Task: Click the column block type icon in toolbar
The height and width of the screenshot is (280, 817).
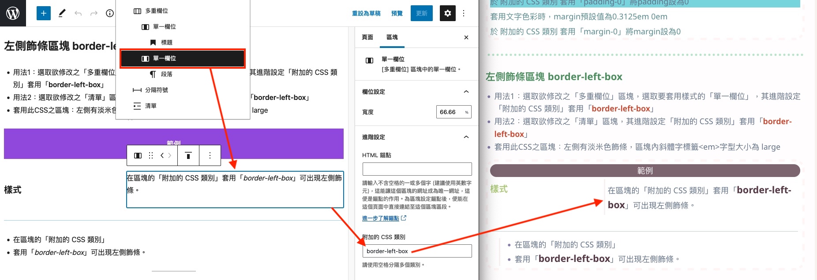Action: (138, 155)
